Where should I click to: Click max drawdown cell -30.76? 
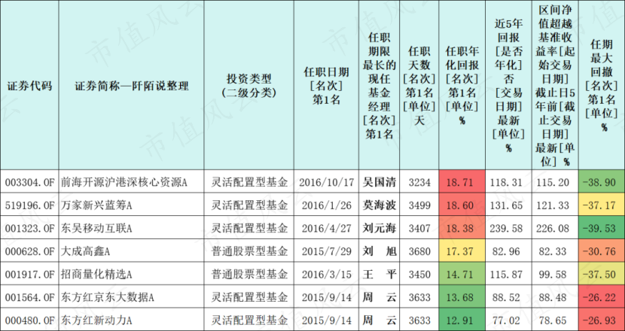tap(602, 251)
